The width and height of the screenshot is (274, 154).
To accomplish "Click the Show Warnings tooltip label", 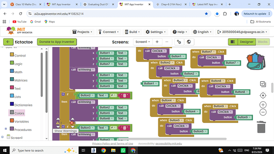I will (66, 131).
